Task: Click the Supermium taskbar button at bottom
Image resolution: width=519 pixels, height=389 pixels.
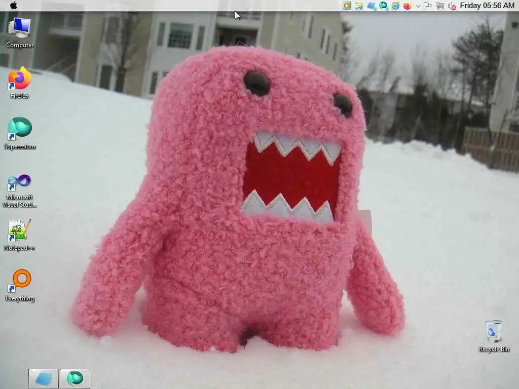Action: pos(75,379)
